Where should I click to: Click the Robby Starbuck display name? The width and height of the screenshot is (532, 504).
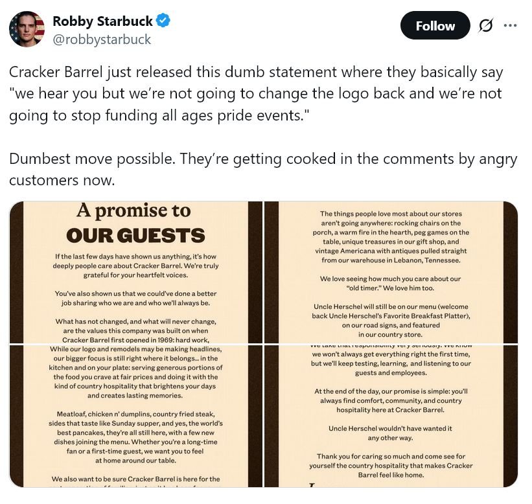point(102,21)
